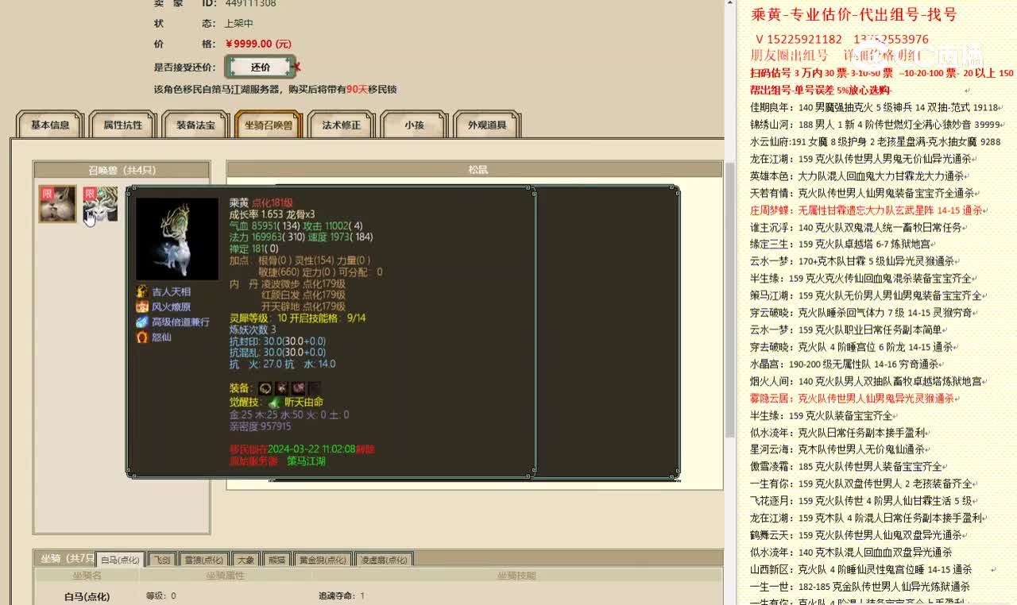Image resolution: width=1017 pixels, height=605 pixels.
Task: Click listing 锦绣山河 188 男人
Action: (875, 125)
